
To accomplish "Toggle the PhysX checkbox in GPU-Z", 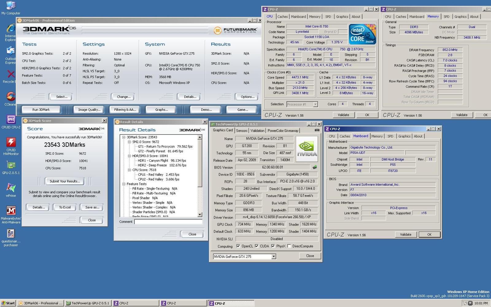I will [273, 246].
